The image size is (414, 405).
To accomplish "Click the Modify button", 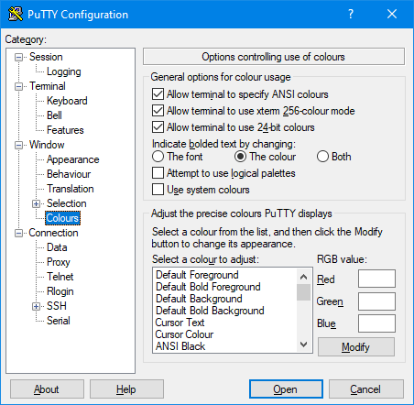I will 356,347.
